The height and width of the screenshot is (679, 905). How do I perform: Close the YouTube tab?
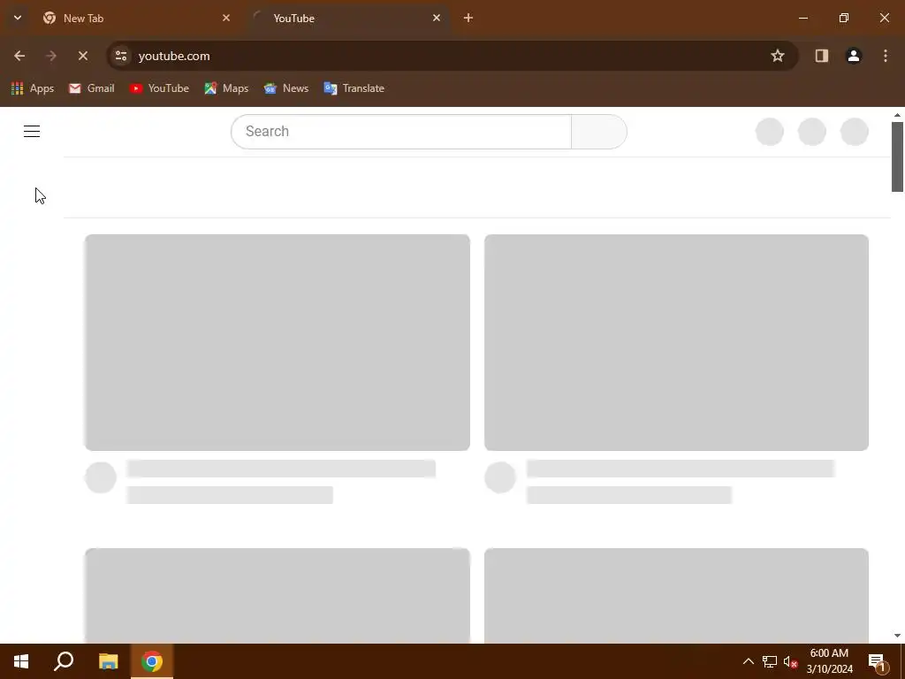click(x=437, y=18)
